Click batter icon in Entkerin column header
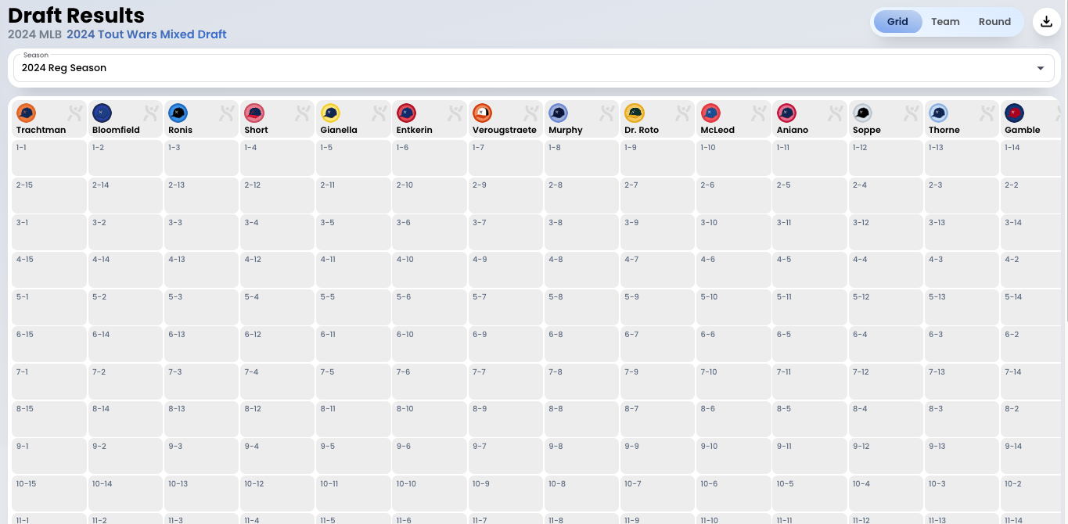1068x524 pixels. (455, 113)
